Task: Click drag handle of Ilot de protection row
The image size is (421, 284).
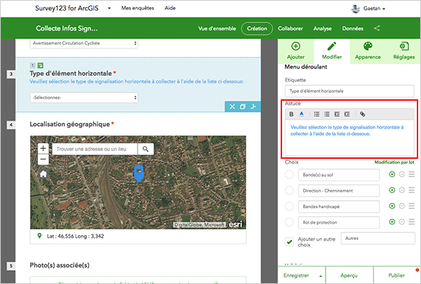Action: 412,222
